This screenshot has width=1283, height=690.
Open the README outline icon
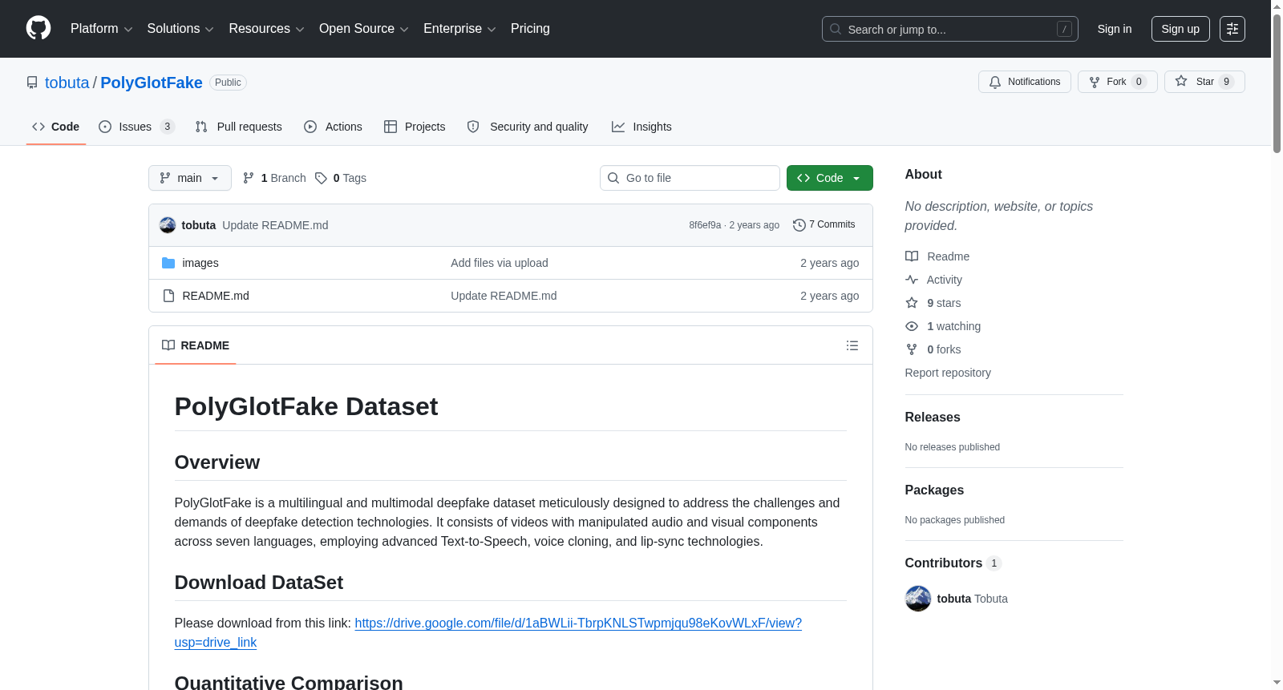[852, 345]
